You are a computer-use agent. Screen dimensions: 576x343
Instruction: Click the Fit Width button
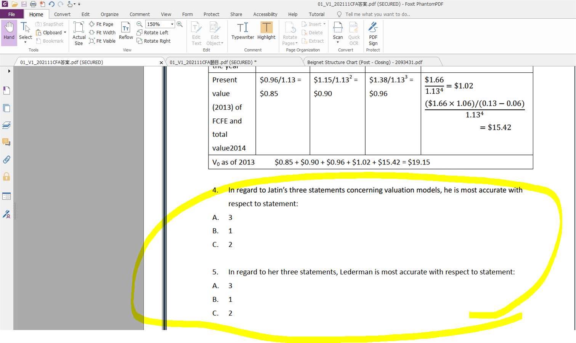coord(102,33)
